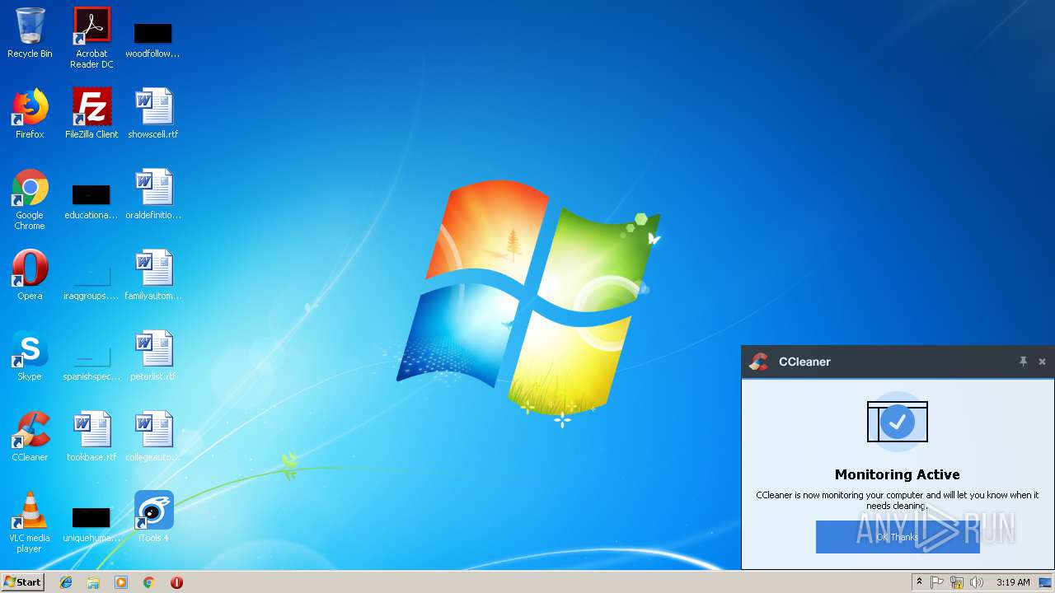
Task: Launch FileZilla Client shortcut
Action: coord(91,114)
